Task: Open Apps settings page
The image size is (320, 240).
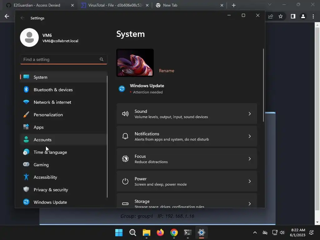Action: pyautogui.click(x=63, y=127)
